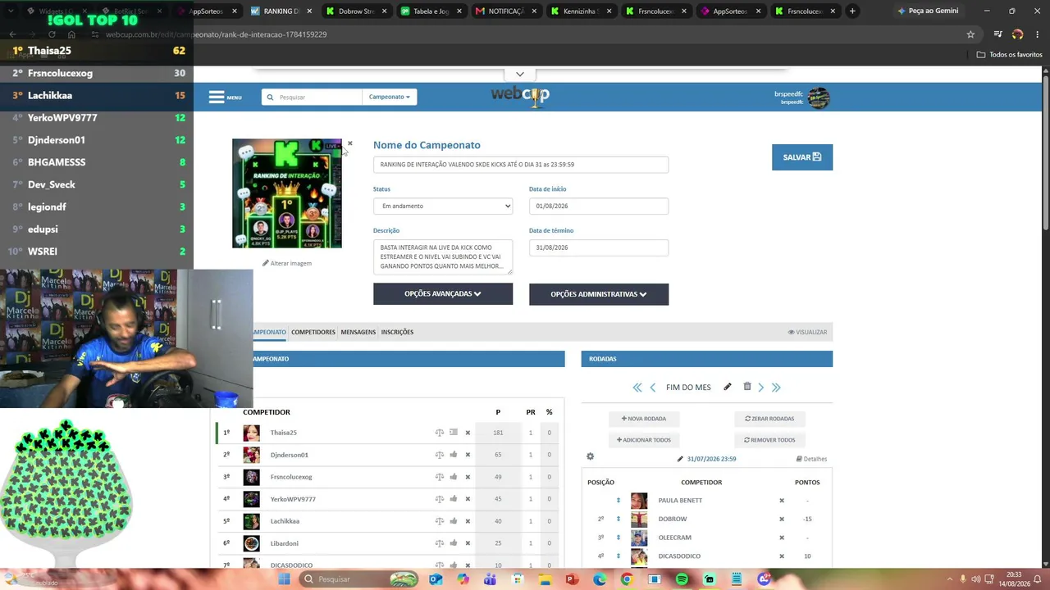Viewport: 1050px width, 590px height.
Task: Click the search magnifier icon in webcup header
Action: (270, 97)
